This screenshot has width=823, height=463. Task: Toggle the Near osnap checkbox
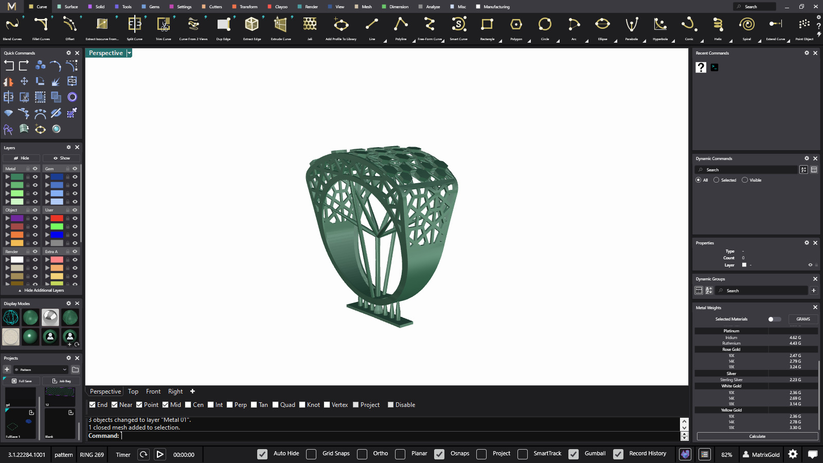tap(115, 405)
